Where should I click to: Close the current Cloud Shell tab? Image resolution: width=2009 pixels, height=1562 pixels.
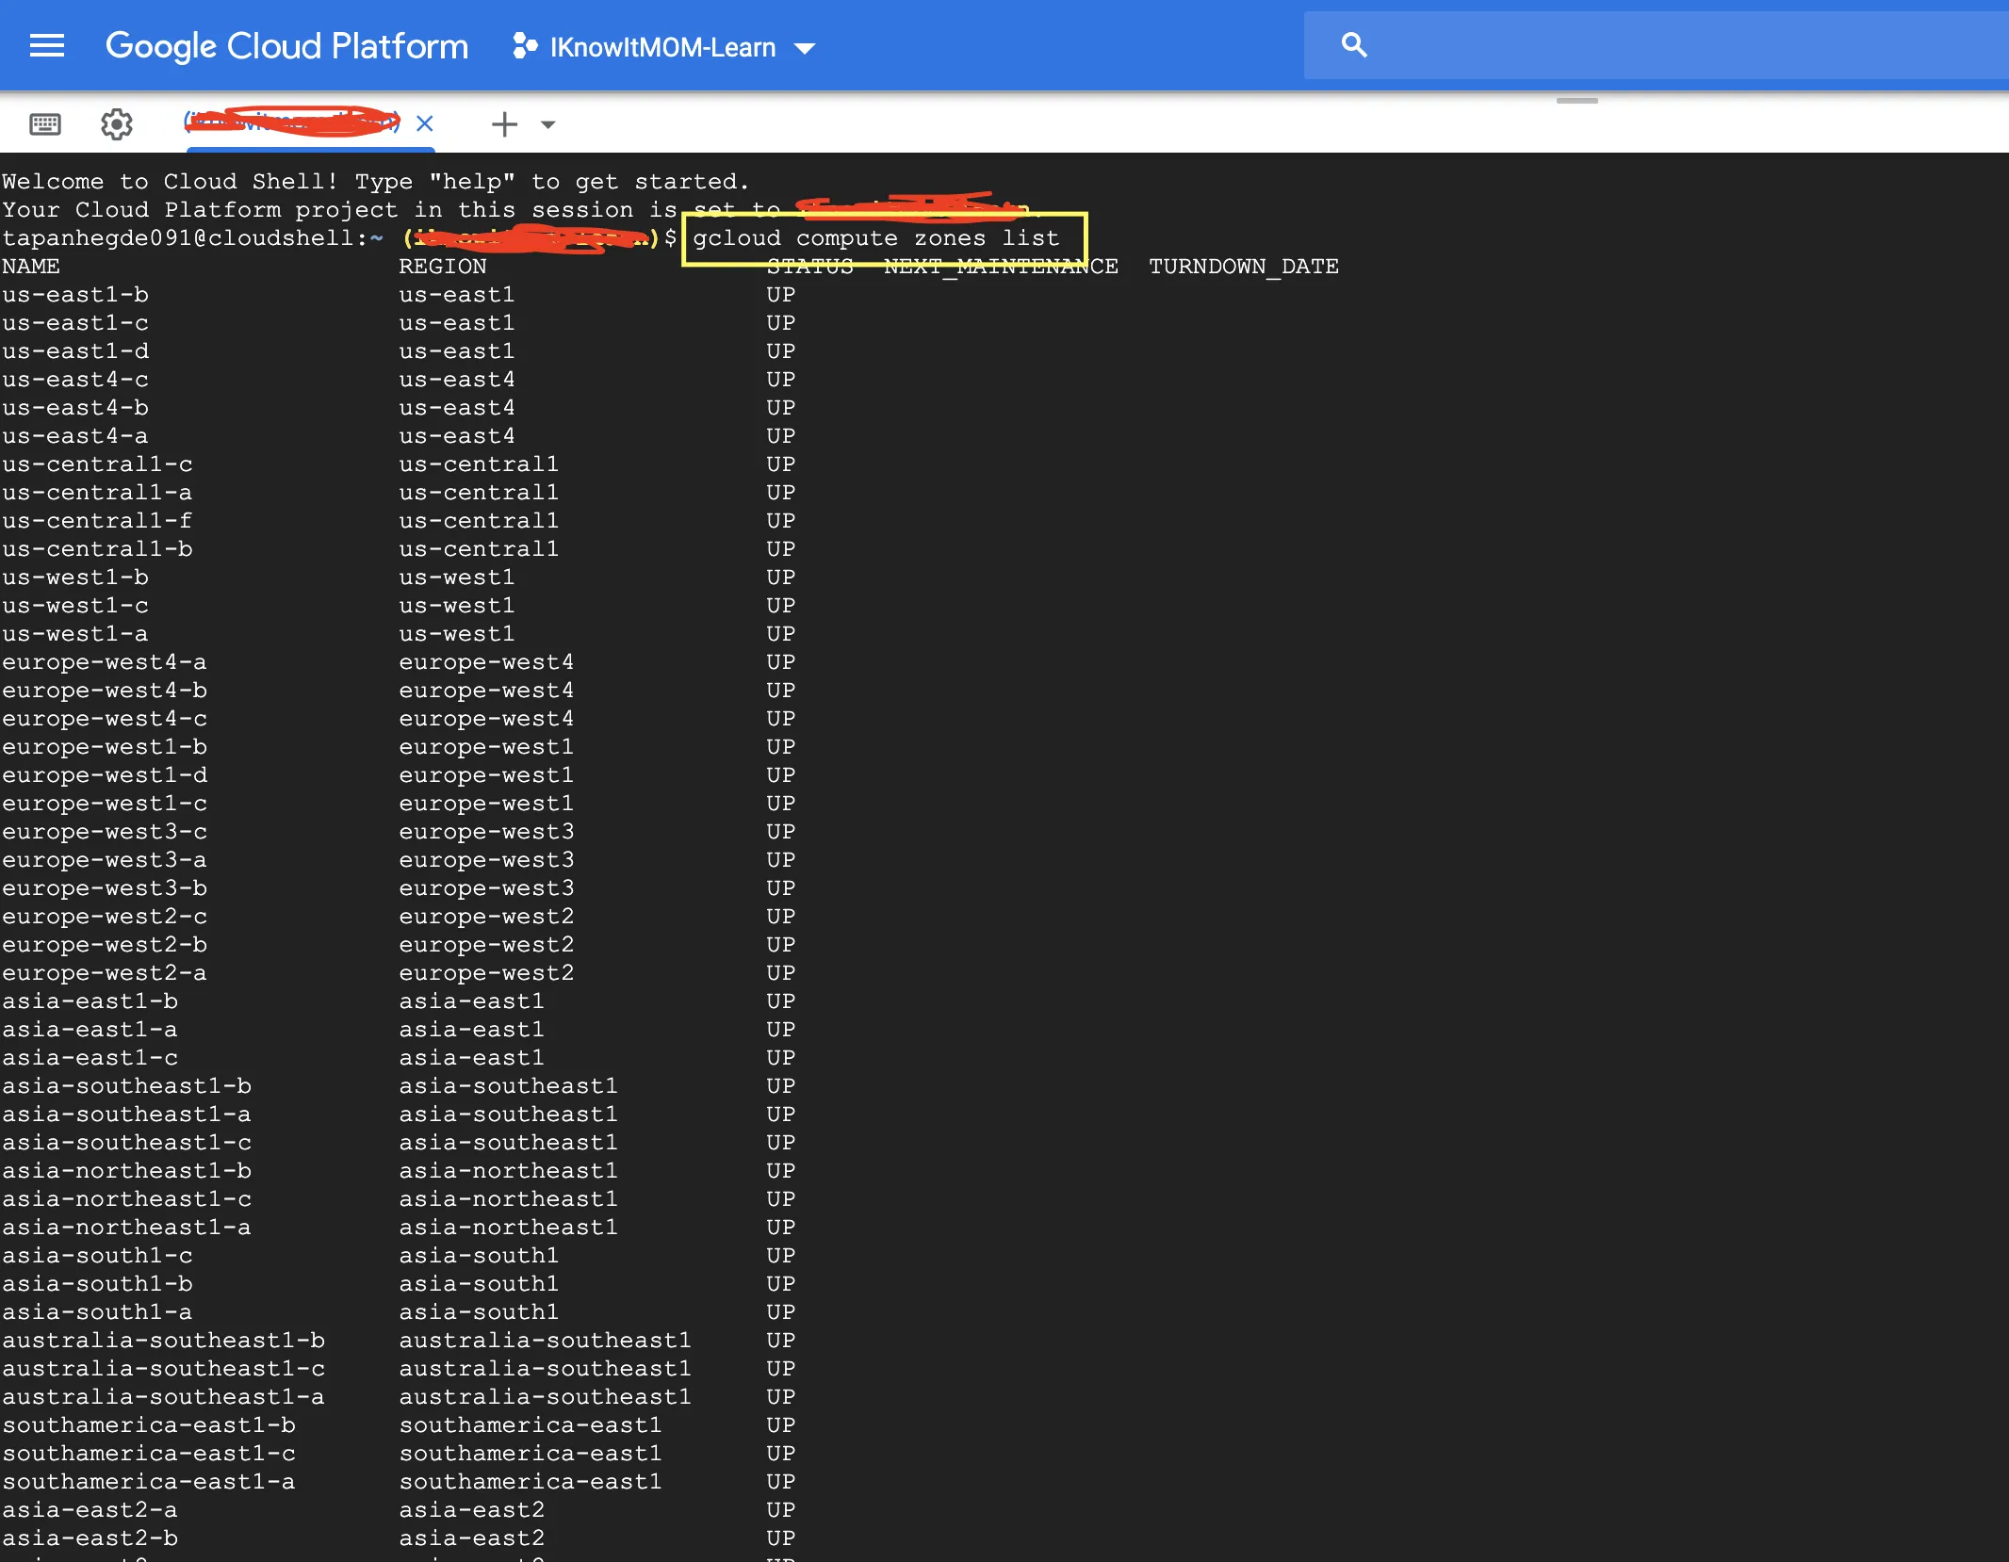pos(425,123)
